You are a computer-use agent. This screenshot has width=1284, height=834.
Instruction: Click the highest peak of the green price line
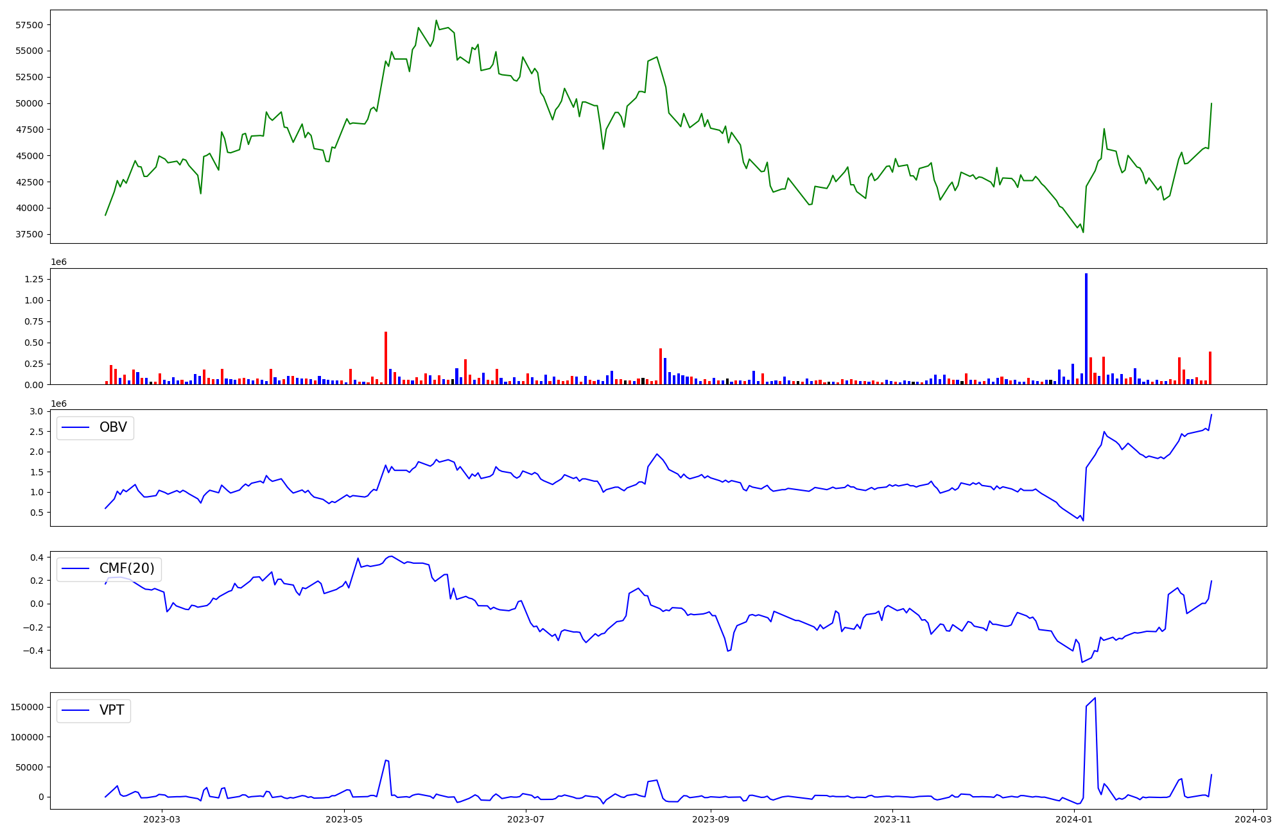(436, 21)
